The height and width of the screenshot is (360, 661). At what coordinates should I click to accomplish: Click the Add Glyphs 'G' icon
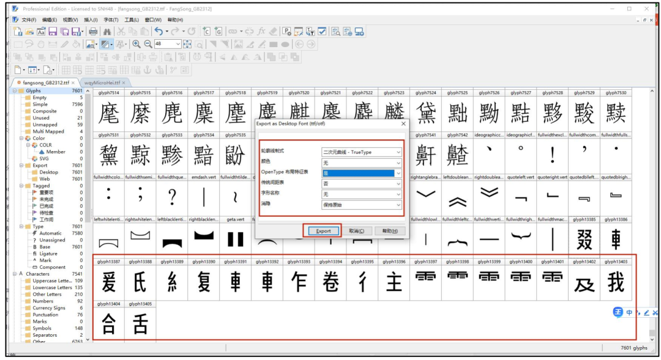(x=218, y=32)
